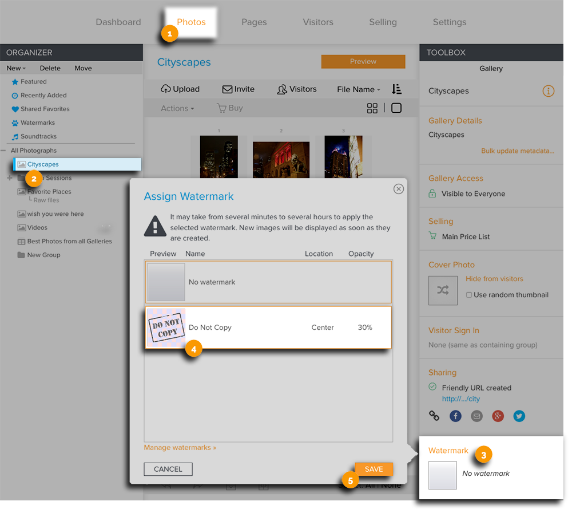The height and width of the screenshot is (509, 572).
Task: Open Actions dropdown
Action: click(x=177, y=108)
